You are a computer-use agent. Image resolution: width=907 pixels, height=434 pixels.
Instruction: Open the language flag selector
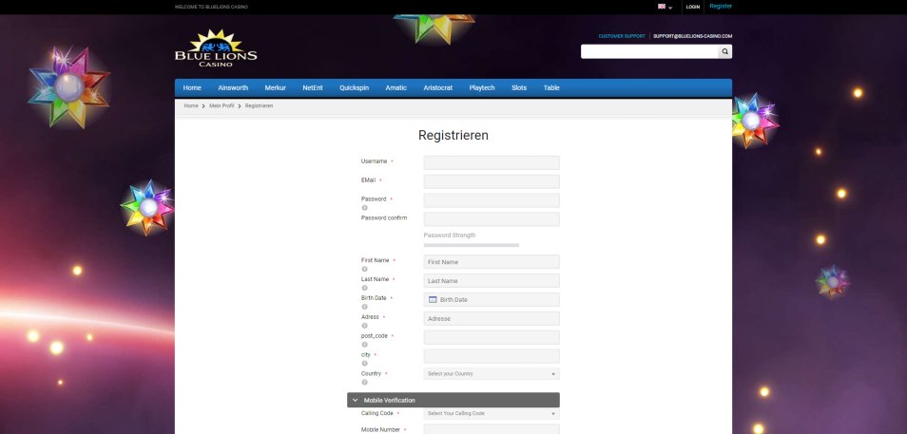665,7
